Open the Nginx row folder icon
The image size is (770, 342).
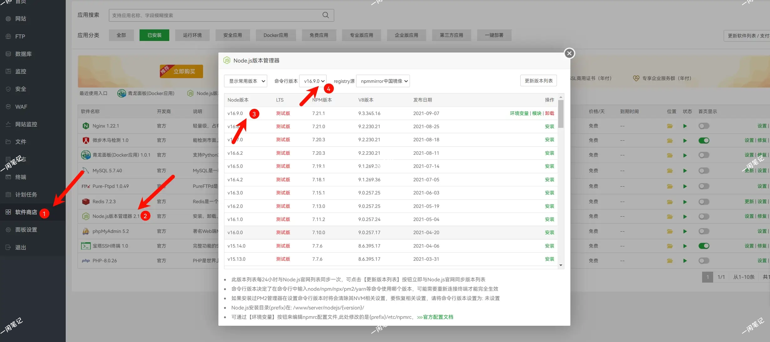(670, 126)
